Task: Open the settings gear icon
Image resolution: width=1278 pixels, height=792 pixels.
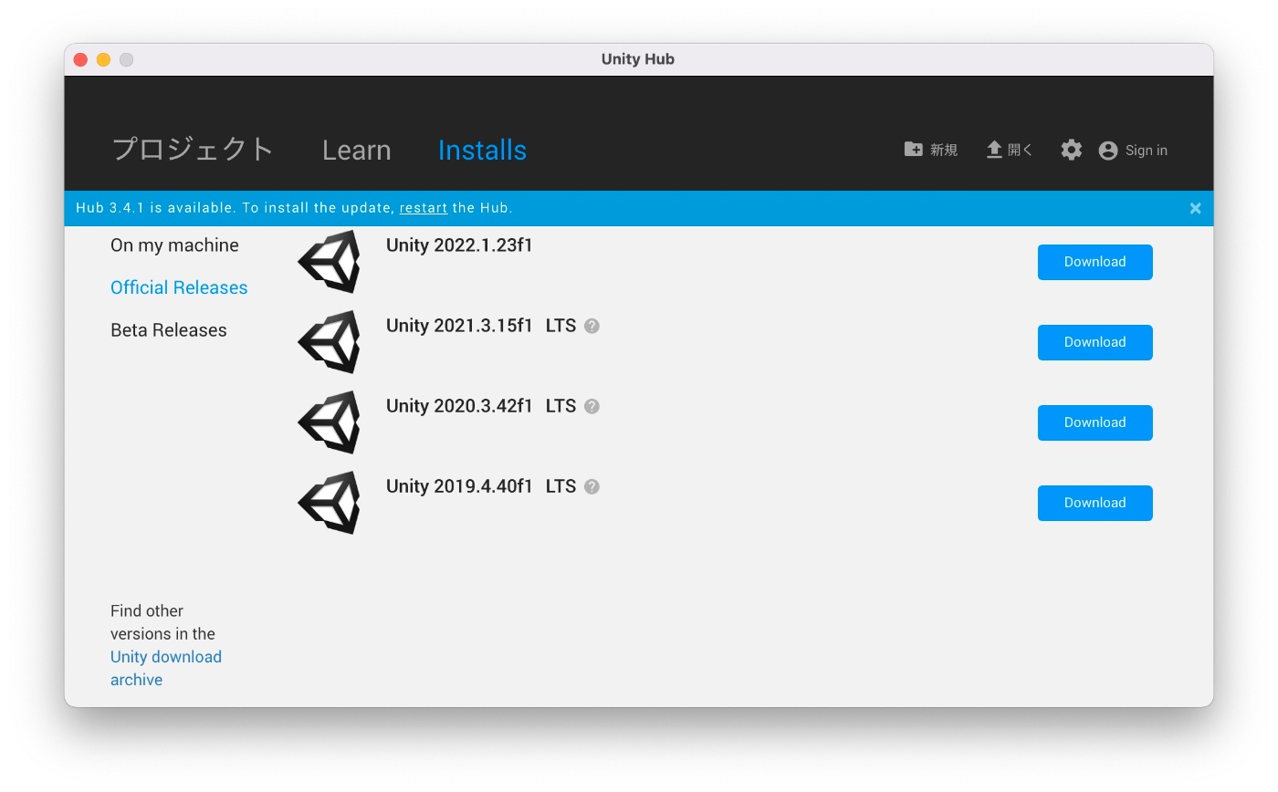Action: 1072,151
